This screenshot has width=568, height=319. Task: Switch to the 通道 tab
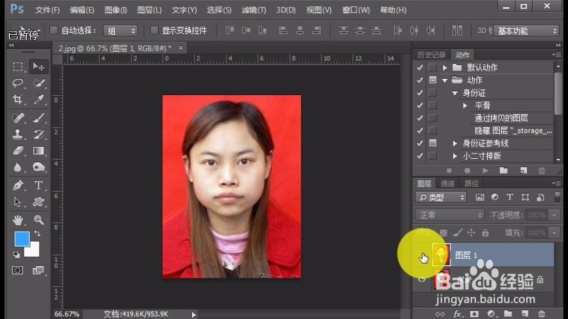[x=447, y=184]
